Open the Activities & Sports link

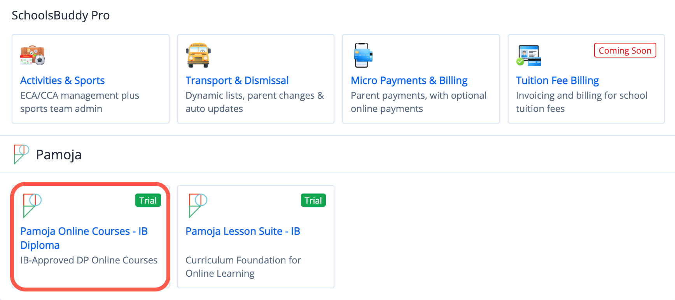pyautogui.click(x=62, y=80)
